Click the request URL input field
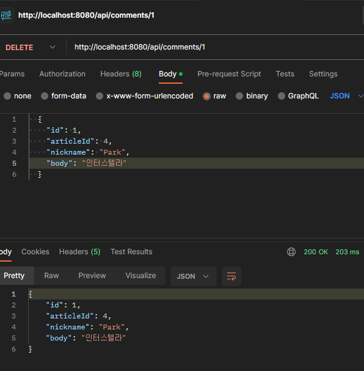Image resolution: width=364 pixels, height=371 pixels. point(215,47)
